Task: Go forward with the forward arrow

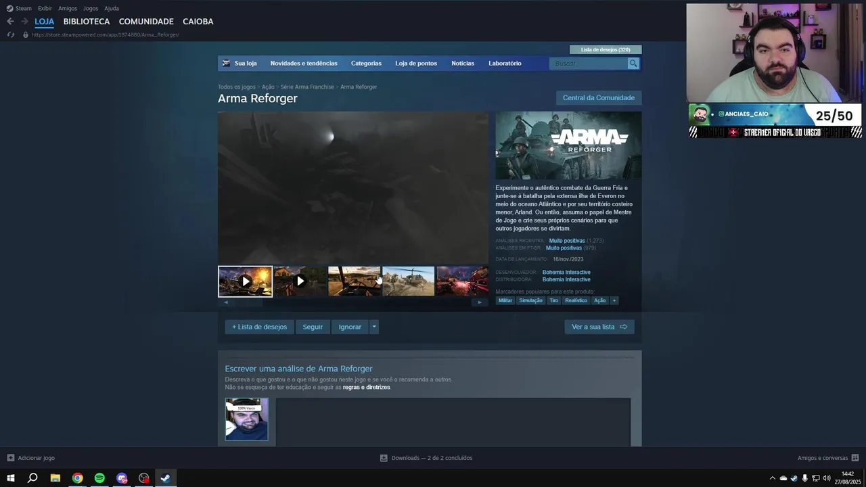Action: [x=24, y=22]
